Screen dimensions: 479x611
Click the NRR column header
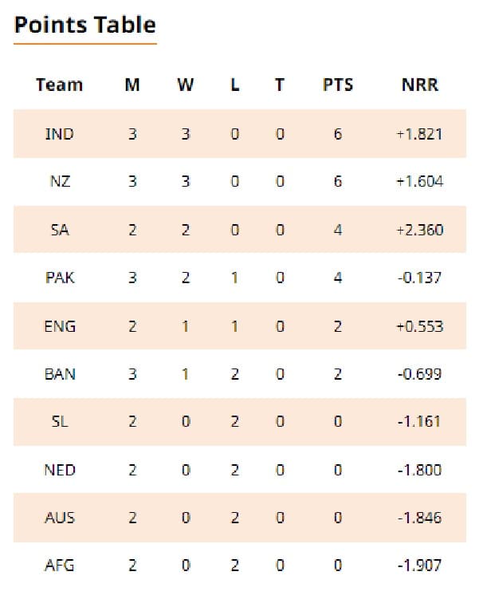pos(419,85)
